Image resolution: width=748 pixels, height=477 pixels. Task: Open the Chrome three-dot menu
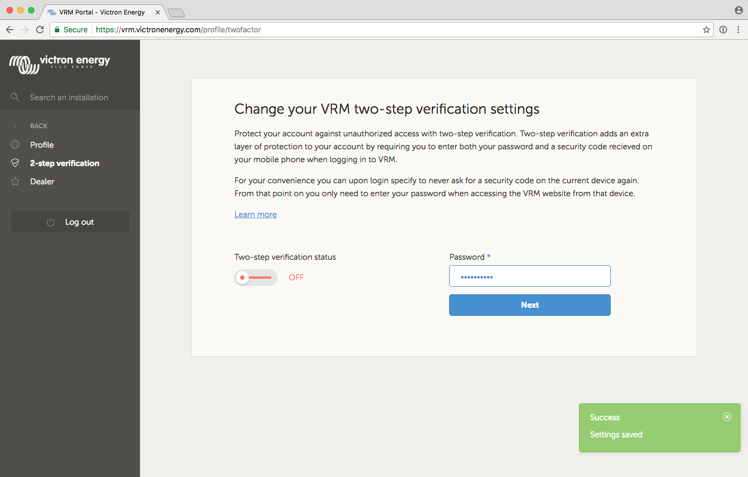pyautogui.click(x=738, y=30)
